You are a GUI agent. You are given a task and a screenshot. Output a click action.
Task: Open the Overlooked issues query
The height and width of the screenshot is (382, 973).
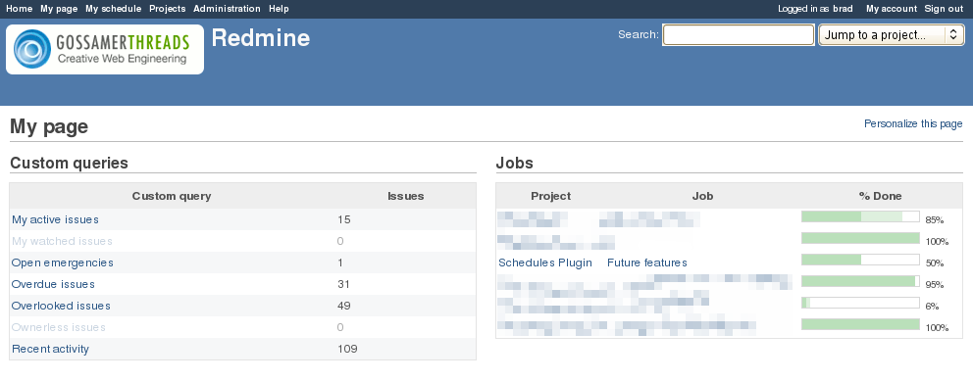coord(62,306)
